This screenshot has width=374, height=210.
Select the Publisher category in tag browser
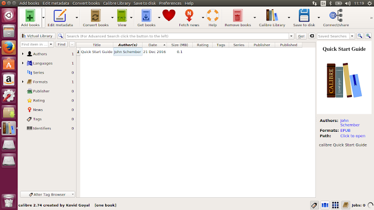tap(41, 91)
